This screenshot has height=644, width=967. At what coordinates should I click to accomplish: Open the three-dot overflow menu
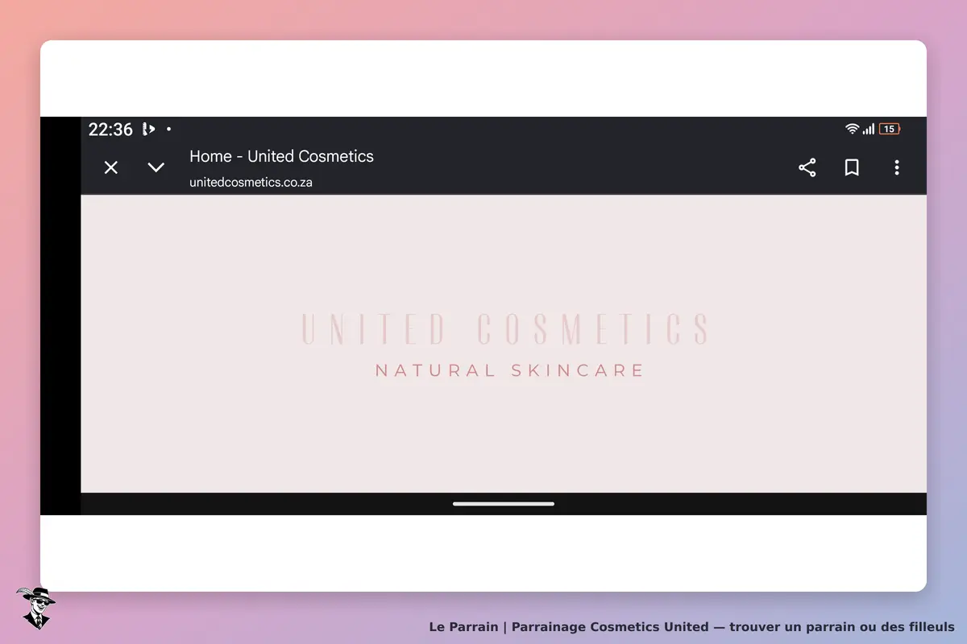point(897,167)
